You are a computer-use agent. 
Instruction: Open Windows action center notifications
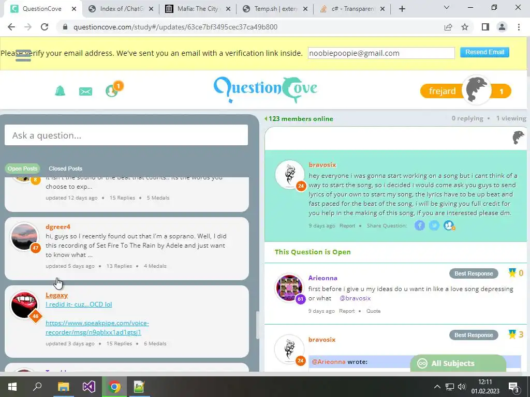point(513,387)
